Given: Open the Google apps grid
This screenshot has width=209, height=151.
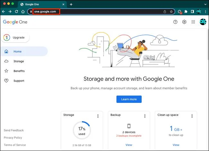Looking at the screenshot, I should click(x=193, y=22).
